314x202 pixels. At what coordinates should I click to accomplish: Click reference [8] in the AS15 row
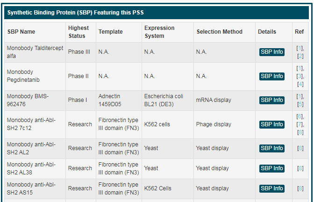coord(300,188)
